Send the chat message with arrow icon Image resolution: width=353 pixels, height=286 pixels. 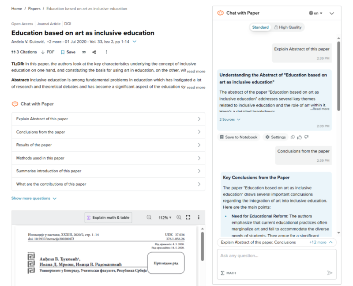click(x=329, y=273)
